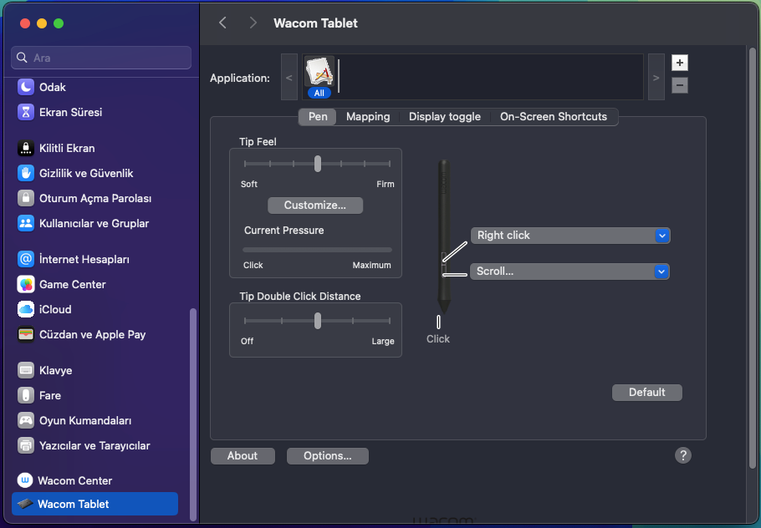Open Ekran Süresi in sidebar
761x528 pixels.
tap(70, 113)
